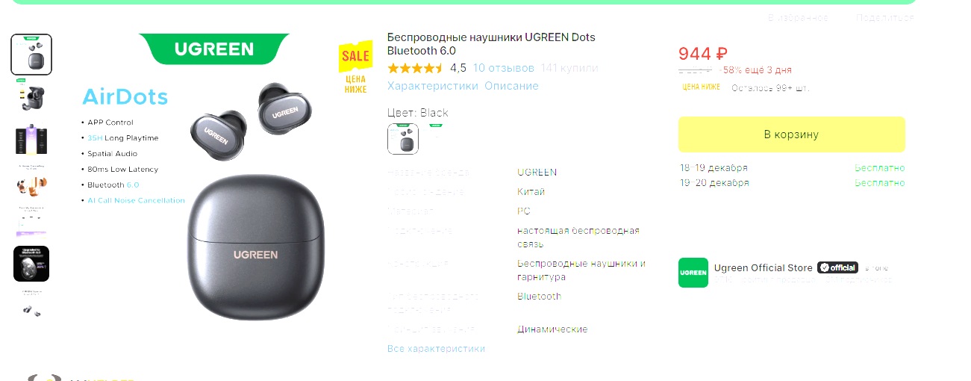View the ear-wearing thumbnail image
971x381 pixels.
click(x=31, y=182)
